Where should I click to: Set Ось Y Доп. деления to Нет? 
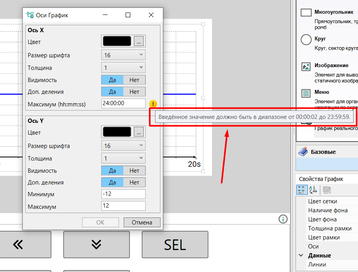coord(134,182)
